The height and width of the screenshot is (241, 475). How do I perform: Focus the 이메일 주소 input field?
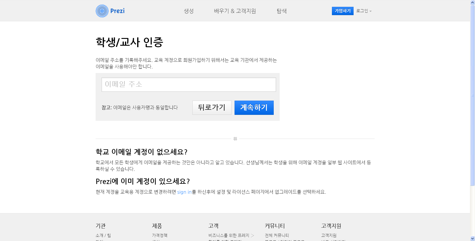click(x=189, y=85)
